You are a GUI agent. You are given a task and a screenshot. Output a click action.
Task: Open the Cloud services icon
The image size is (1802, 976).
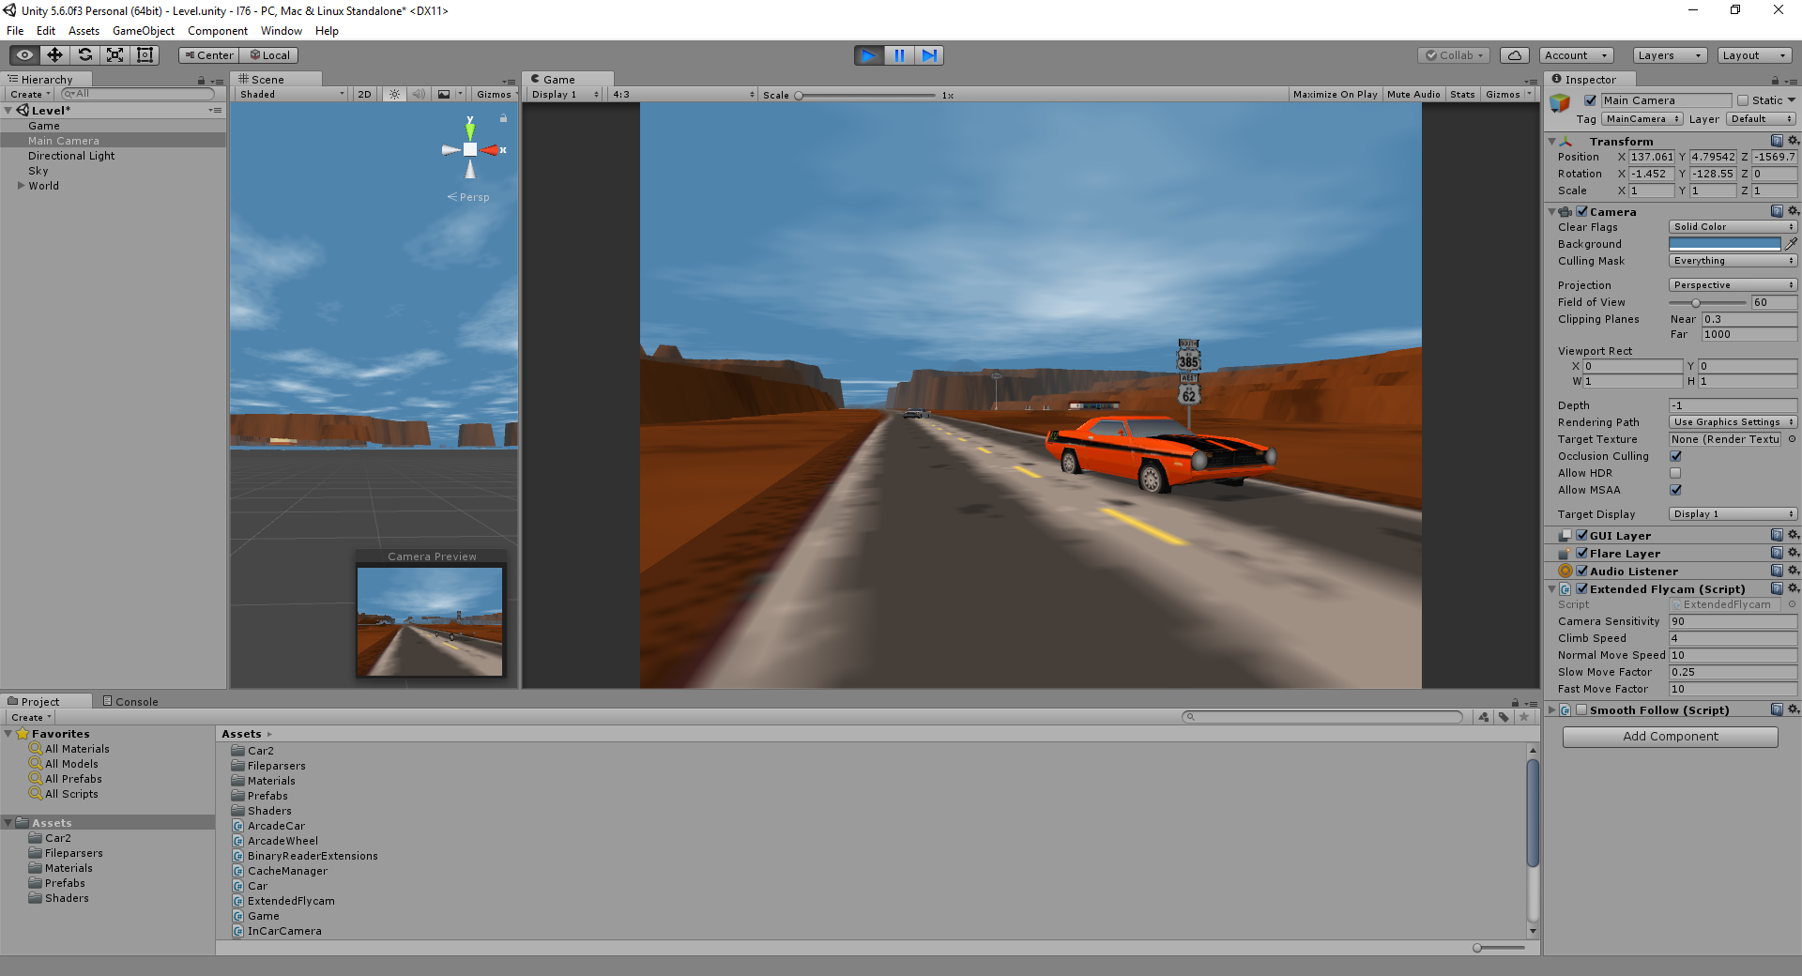click(x=1514, y=55)
